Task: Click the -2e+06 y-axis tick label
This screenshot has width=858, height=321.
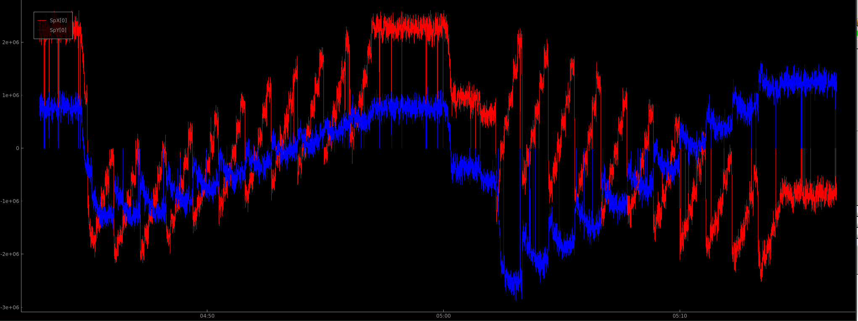Action: [x=10, y=254]
